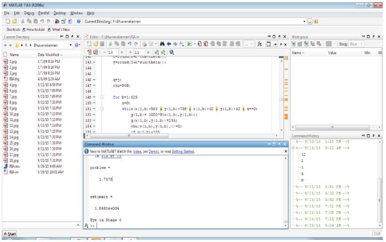Image resolution: width=386 pixels, height=242 pixels.
Task: Click the Editor horizontal scrollbar
Action: click(x=129, y=135)
